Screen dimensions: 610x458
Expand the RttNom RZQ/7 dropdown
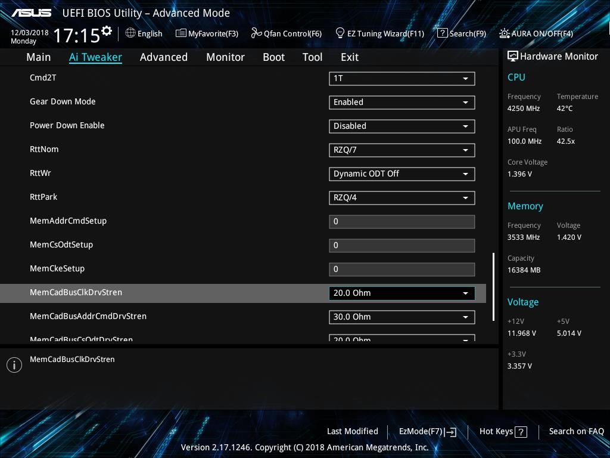(x=402, y=150)
